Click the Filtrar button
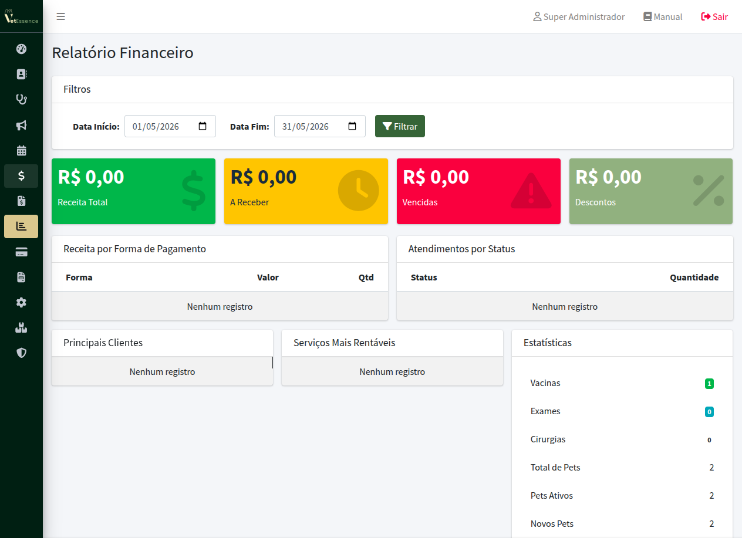Screen dimensions: 742x538 coord(400,126)
